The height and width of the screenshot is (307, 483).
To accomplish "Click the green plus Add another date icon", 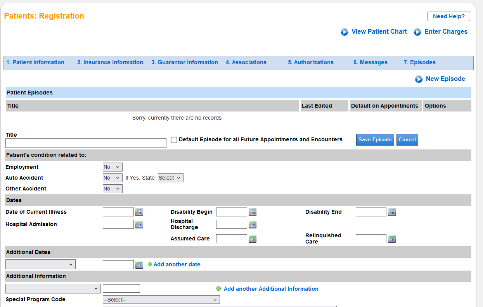I will tap(150, 264).
